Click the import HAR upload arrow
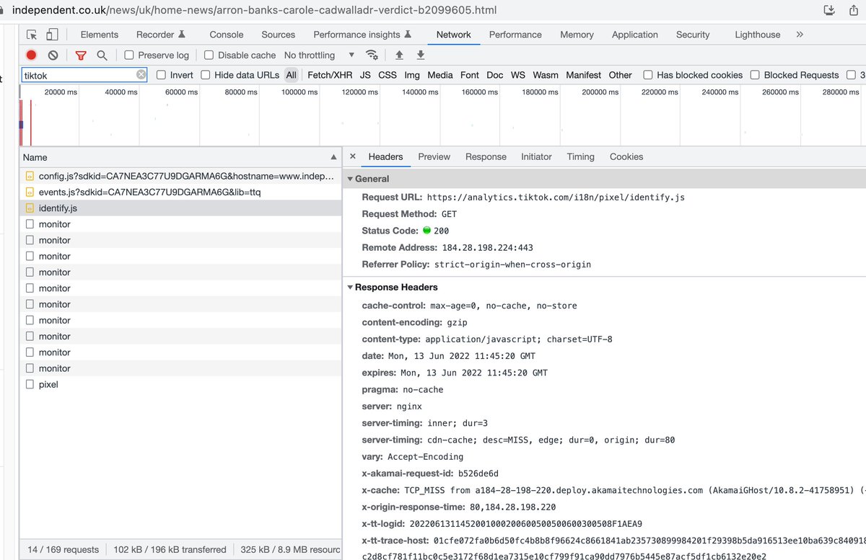This screenshot has width=866, height=560. pos(398,55)
